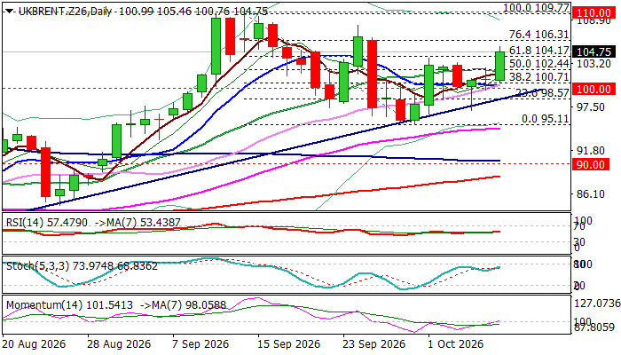Viewport: 621px width, 355px height.
Task: Click the 28 Aug 2026 date label
Action: coord(118,344)
